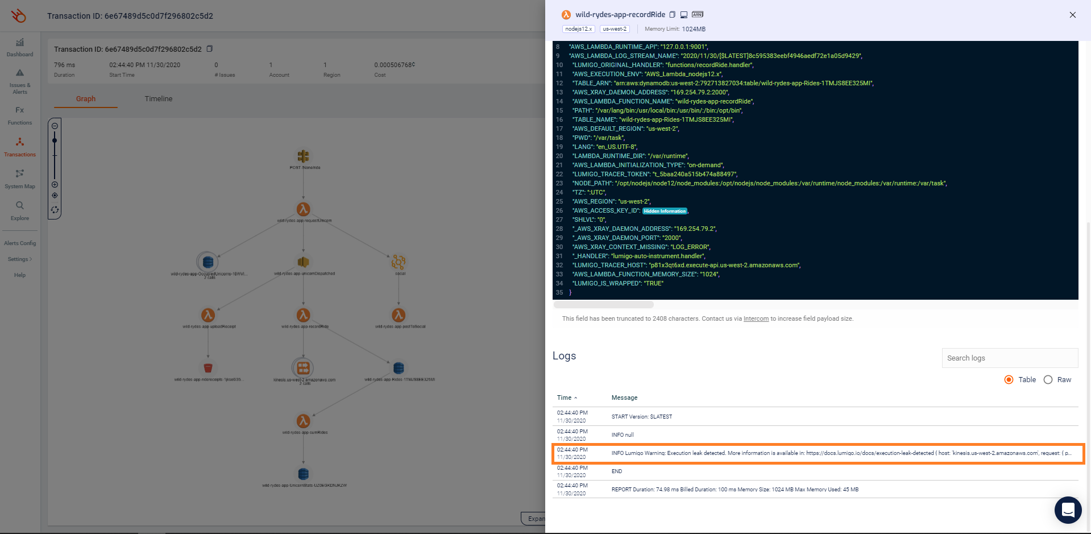1091x534 pixels.
Task: Click the Memory Limit 1024MB text
Action: point(675,29)
